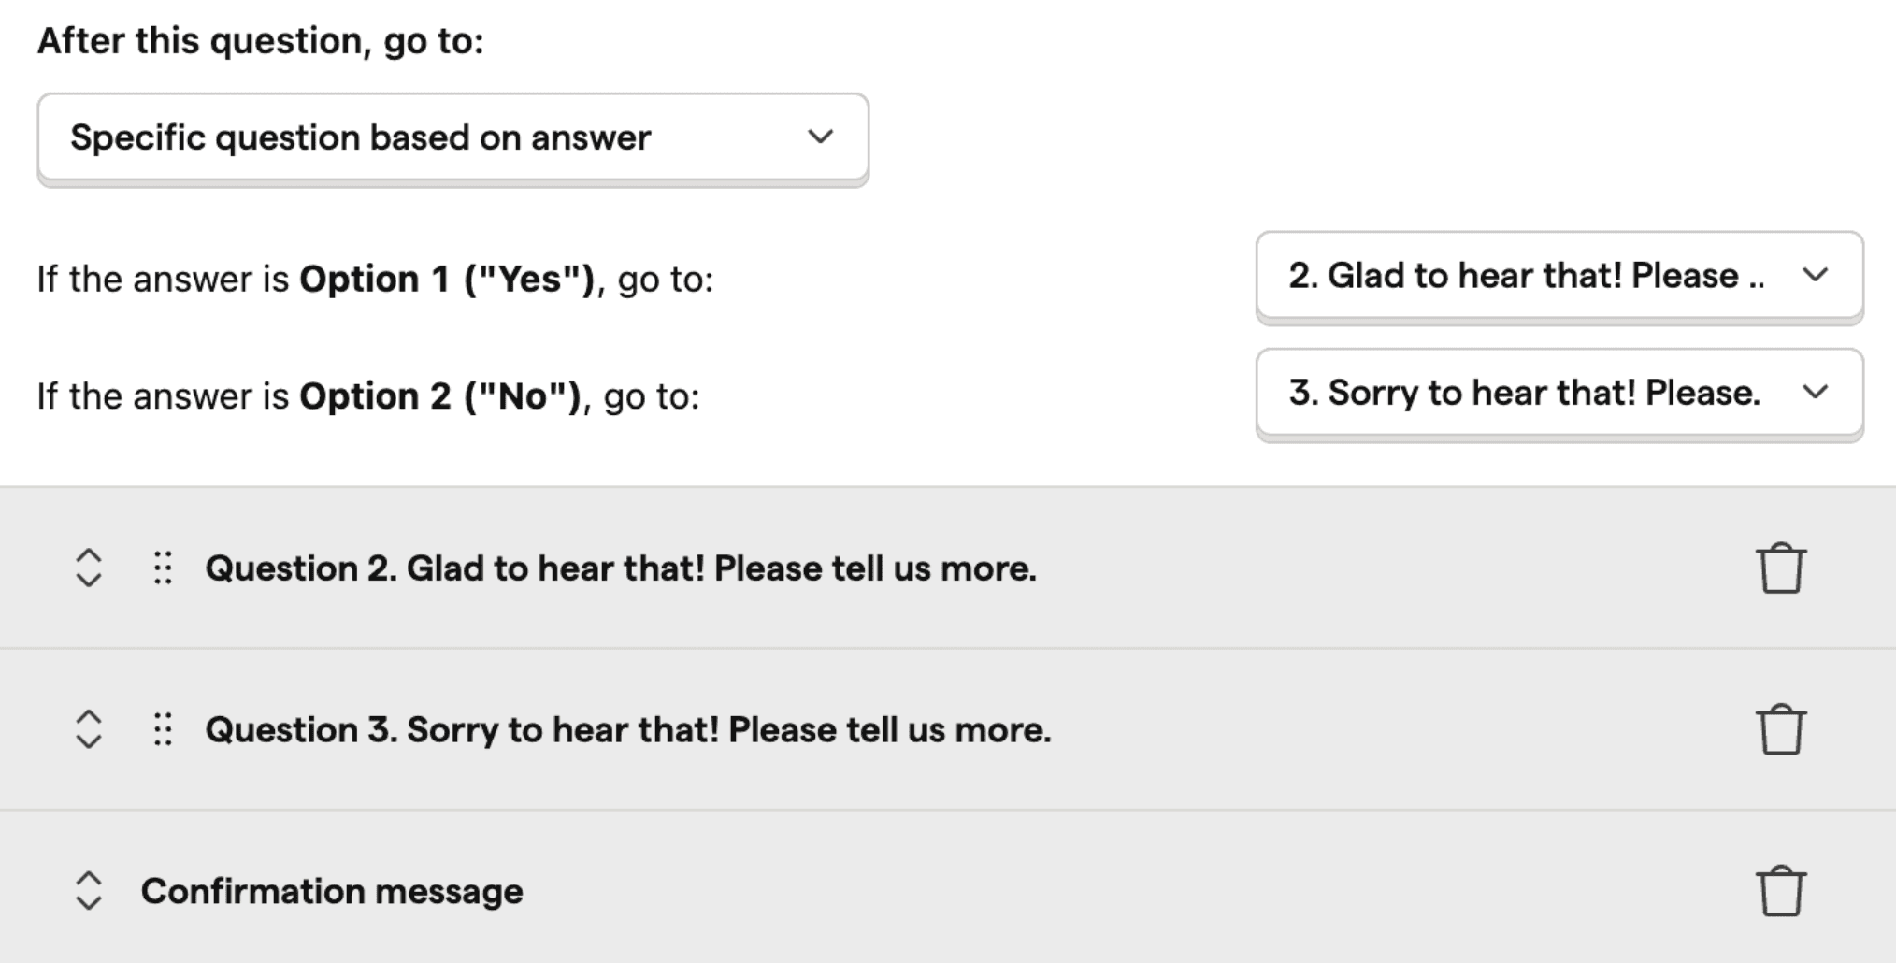Grab the drag handle for Question 2
Screen dimensions: 1896x963
(x=163, y=568)
